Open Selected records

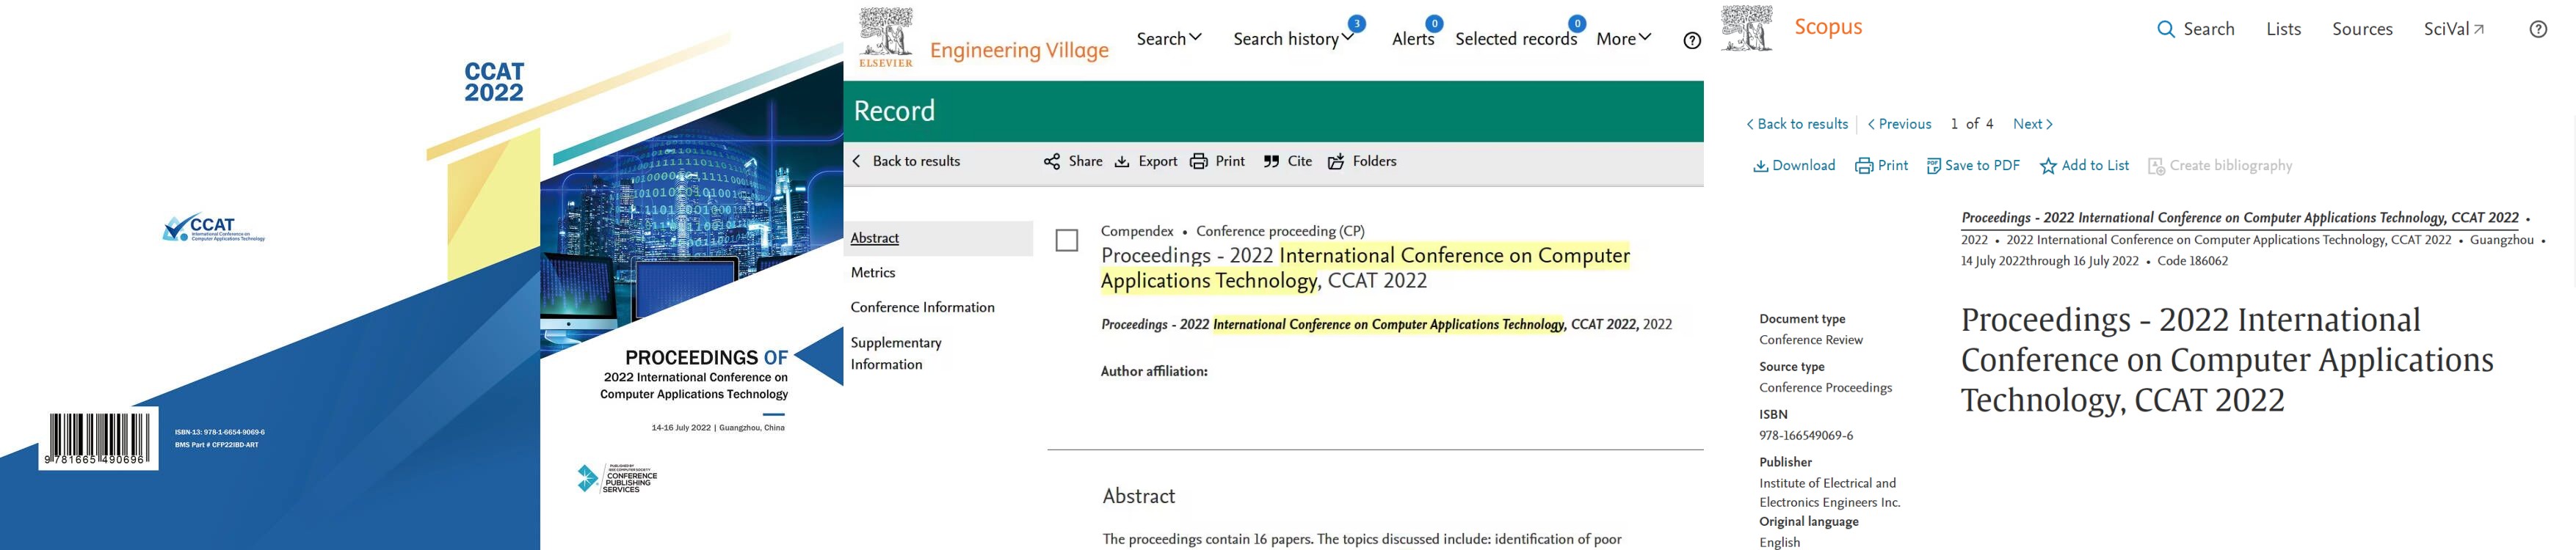tap(1516, 39)
